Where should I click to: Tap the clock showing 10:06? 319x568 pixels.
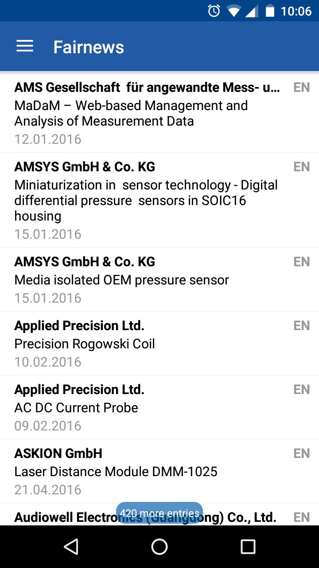[x=296, y=11]
